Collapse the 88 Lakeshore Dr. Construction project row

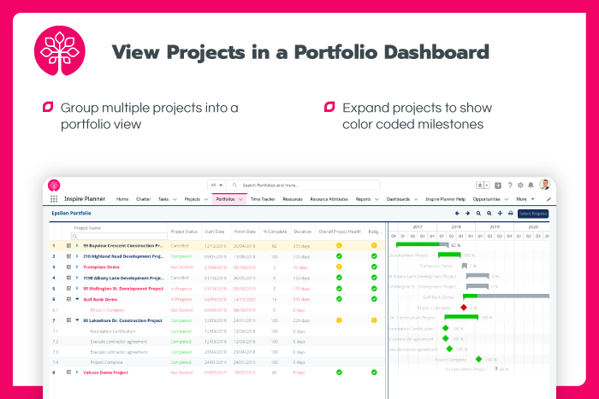click(x=77, y=320)
